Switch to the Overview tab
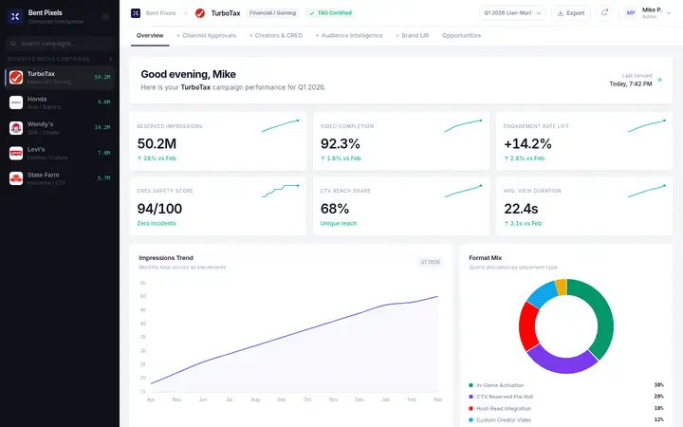 pyautogui.click(x=150, y=36)
